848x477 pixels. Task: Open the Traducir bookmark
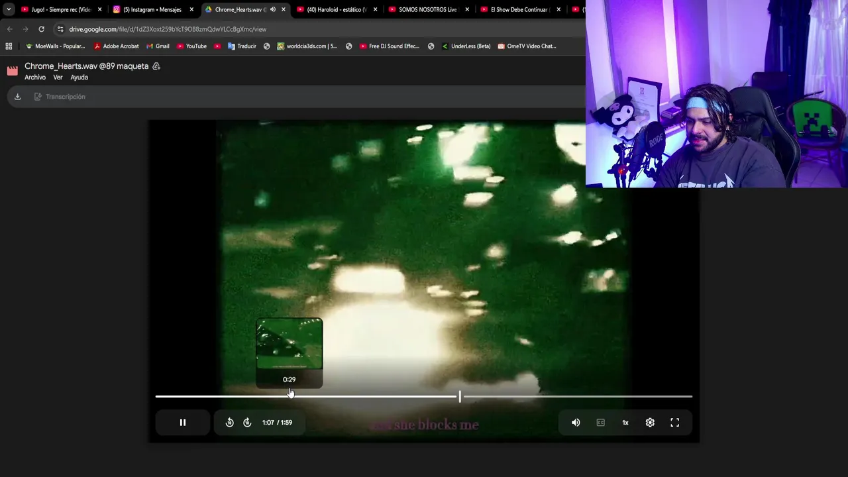[x=242, y=46]
